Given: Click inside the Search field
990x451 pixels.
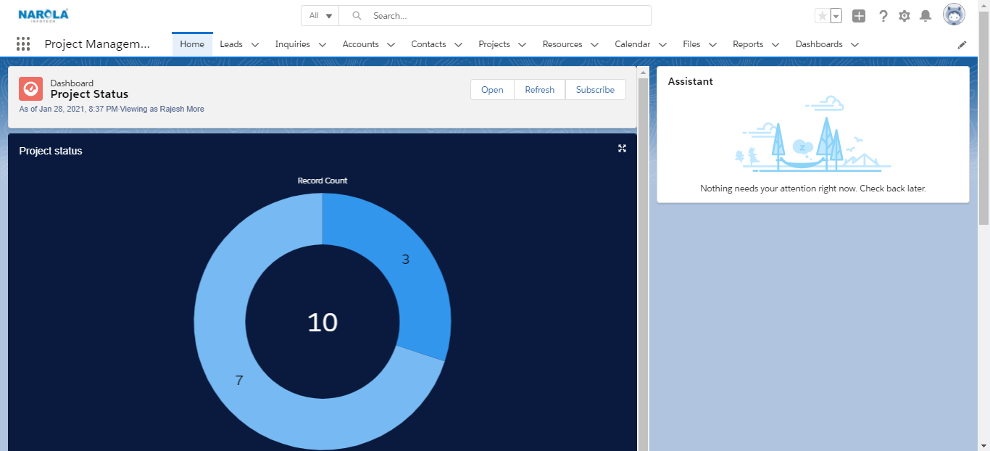Looking at the screenshot, I should [x=471, y=15].
